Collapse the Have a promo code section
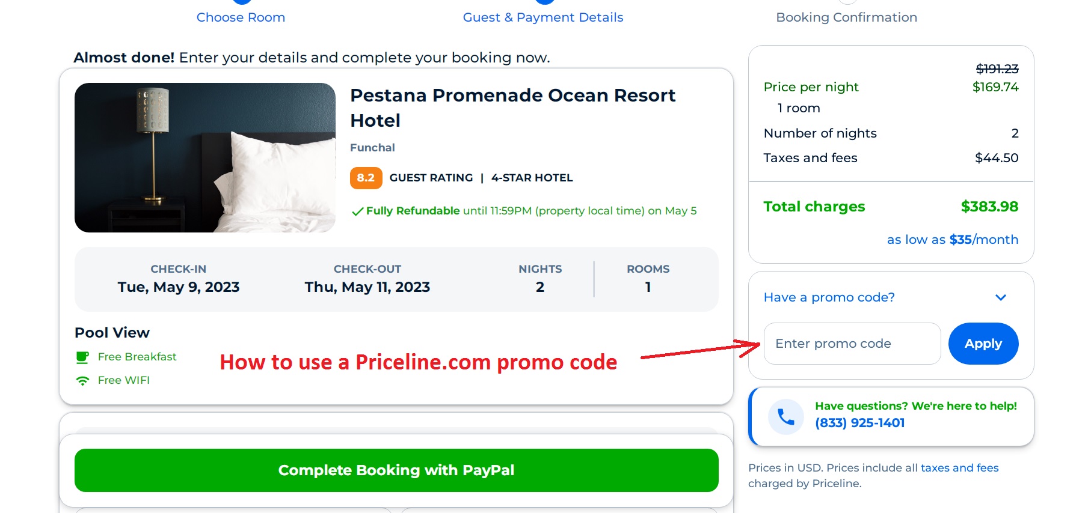The height and width of the screenshot is (513, 1091). (1000, 297)
